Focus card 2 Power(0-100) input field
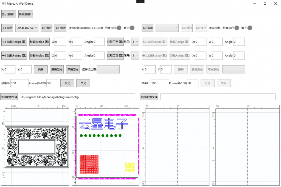 click(x=192, y=83)
